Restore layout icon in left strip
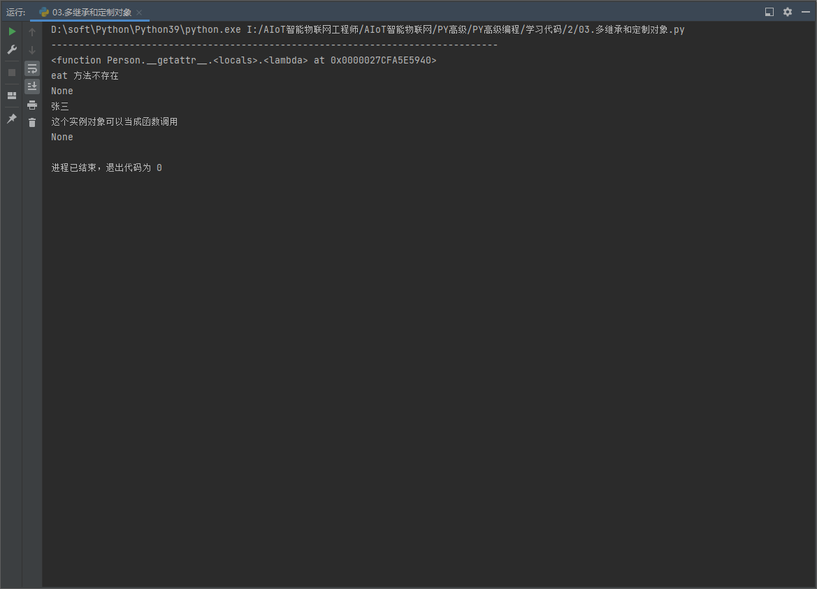 click(x=12, y=96)
